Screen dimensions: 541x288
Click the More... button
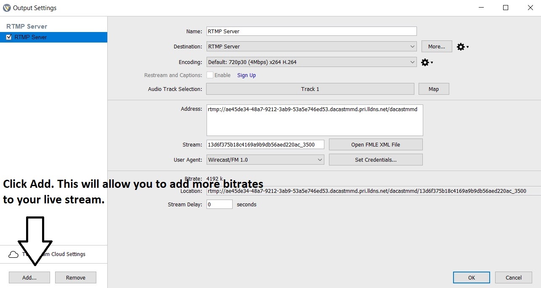(x=436, y=46)
